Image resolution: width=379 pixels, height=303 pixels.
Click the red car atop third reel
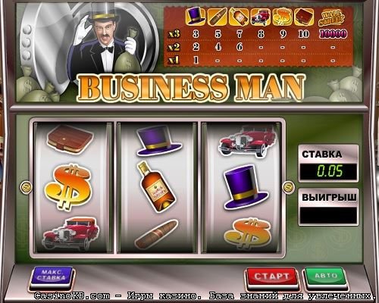[x=247, y=141]
